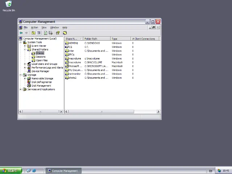Sort by # Client Connections column header

click(145, 39)
